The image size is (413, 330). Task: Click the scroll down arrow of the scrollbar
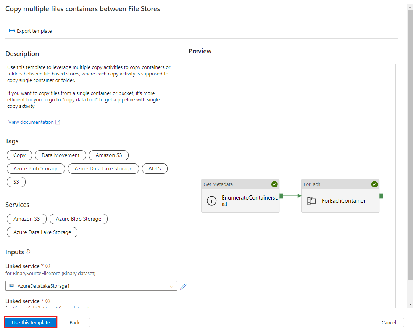pyautogui.click(x=410, y=304)
